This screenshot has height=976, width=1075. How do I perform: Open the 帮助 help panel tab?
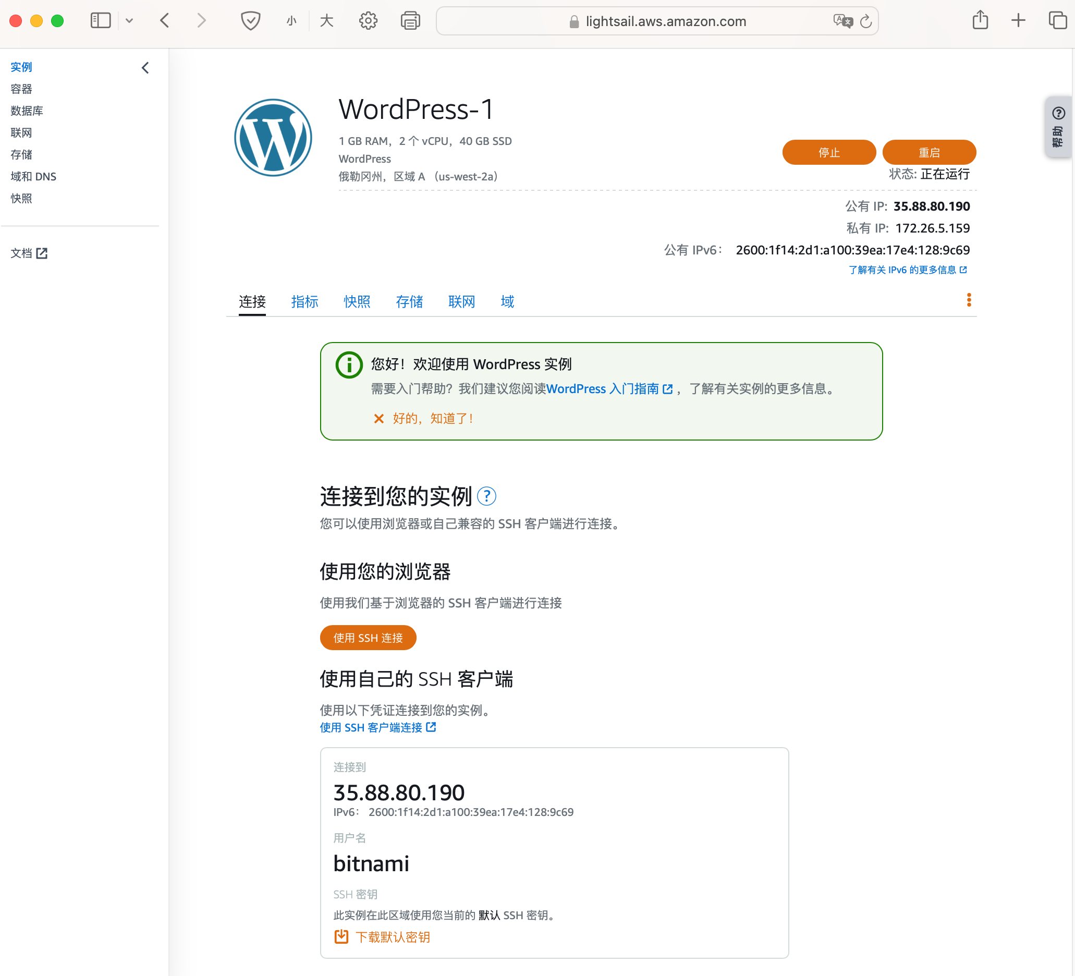click(x=1058, y=127)
